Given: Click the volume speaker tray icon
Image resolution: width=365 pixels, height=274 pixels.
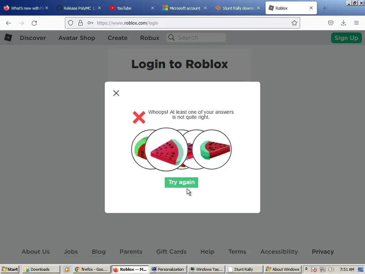Looking at the screenshot, I should [x=331, y=270].
